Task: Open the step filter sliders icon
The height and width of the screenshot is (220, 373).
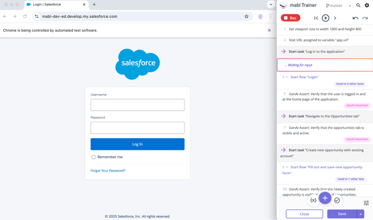Action: coord(366,203)
